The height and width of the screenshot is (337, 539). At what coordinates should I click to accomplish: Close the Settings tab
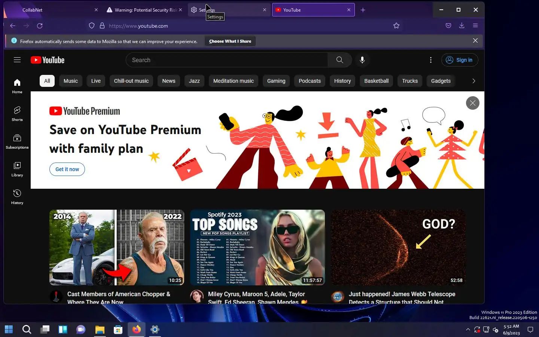pos(265,10)
